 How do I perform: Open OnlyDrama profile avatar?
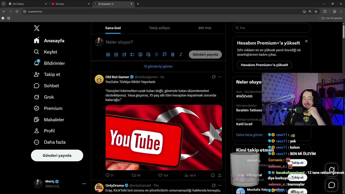pyautogui.click(x=99, y=188)
